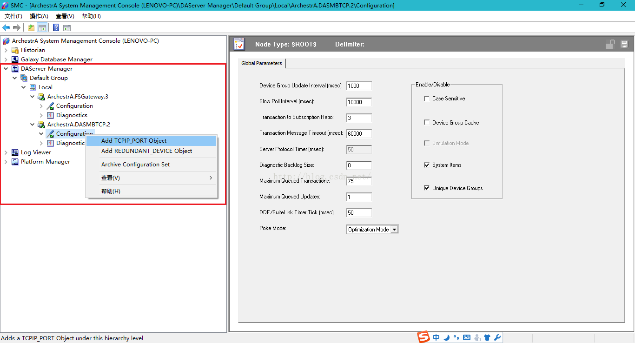Viewport: 635px width, 343px height.
Task: Switch Chinese/English mode via the 中 icon
Action: (x=436, y=338)
